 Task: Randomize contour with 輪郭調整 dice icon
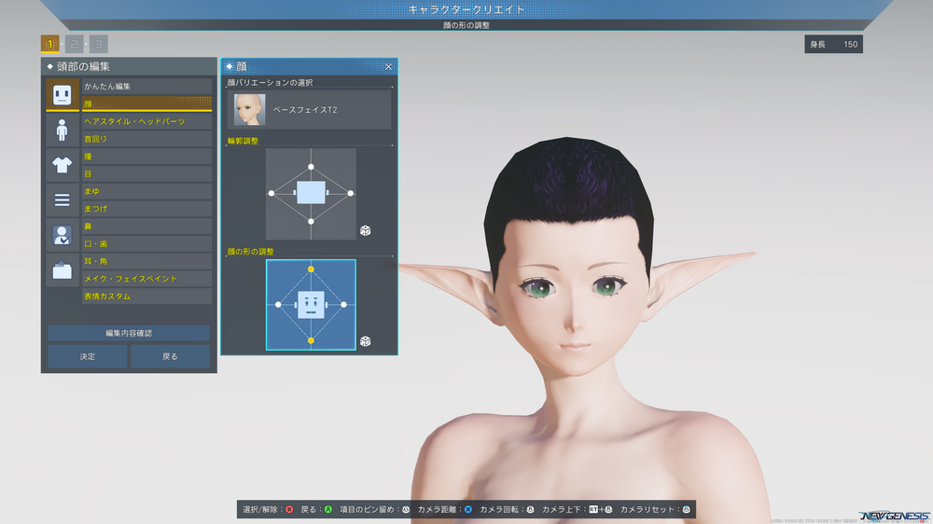[366, 230]
